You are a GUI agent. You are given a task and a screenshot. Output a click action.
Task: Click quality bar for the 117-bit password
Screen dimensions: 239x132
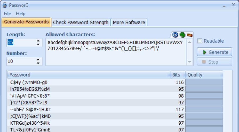[x=204, y=109]
